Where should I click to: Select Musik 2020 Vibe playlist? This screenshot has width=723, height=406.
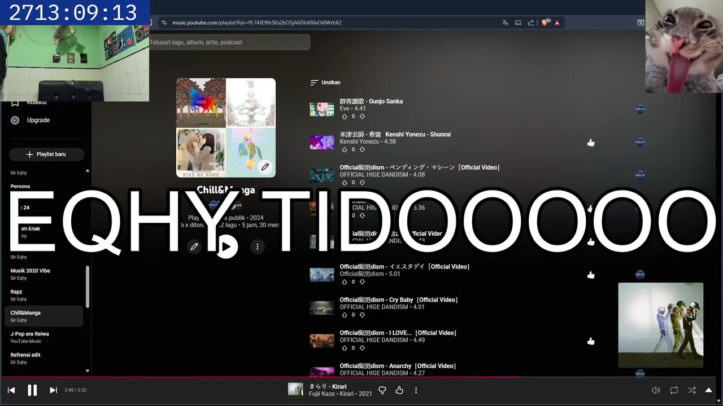(44, 274)
